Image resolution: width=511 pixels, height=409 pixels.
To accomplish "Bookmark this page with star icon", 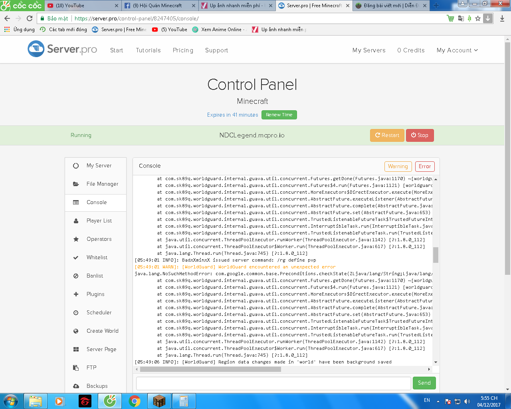I will click(x=478, y=18).
